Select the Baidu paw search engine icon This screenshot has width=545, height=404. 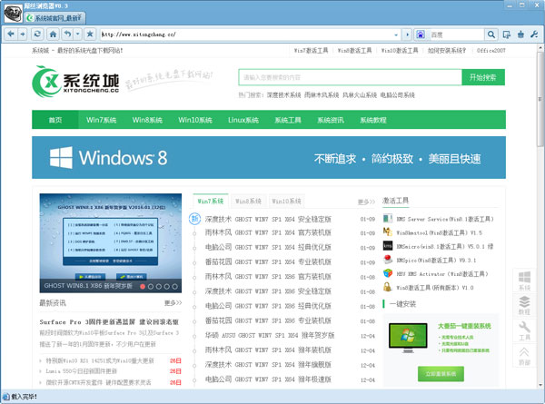pyautogui.click(x=421, y=34)
